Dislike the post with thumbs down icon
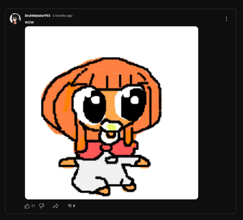 point(42,206)
